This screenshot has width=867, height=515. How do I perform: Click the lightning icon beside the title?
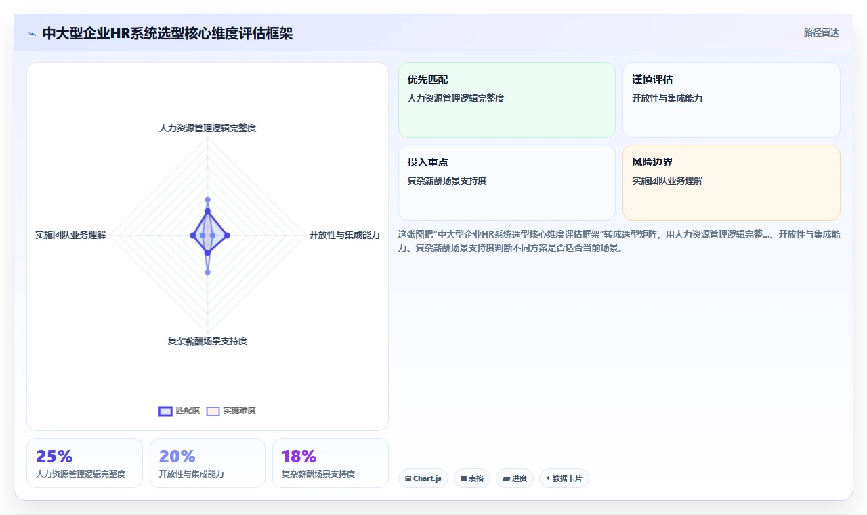[33, 34]
